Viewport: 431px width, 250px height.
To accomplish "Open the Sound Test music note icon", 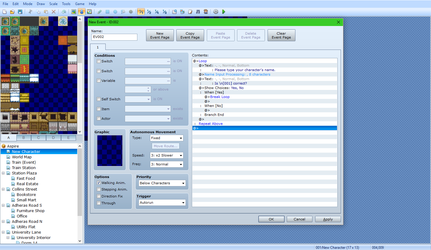I will 198,12.
